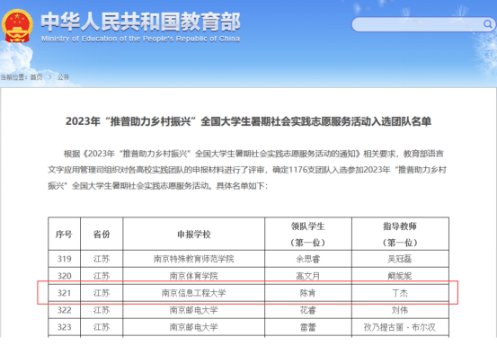
Task: Click the 南京体育学院 table cell
Action: click(193, 276)
